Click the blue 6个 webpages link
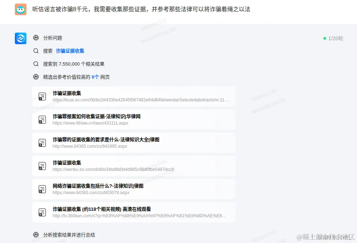This screenshot has height=243, width=357. coord(95,77)
